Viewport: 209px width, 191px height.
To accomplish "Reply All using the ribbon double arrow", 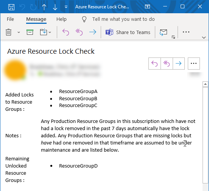I will point(79,32).
